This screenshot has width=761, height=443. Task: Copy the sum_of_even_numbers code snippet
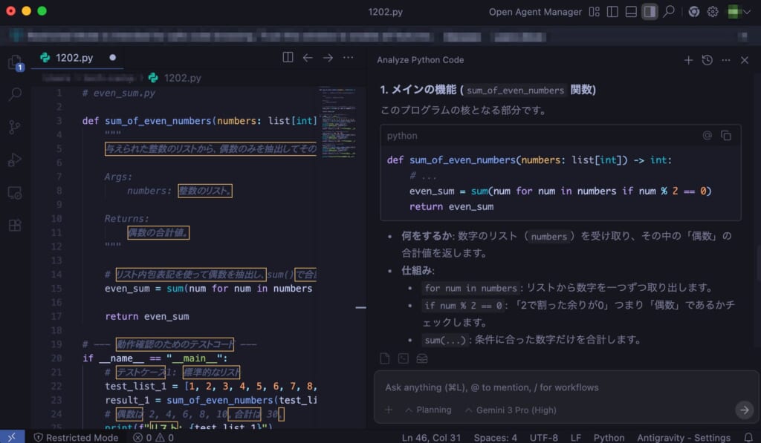tap(726, 136)
